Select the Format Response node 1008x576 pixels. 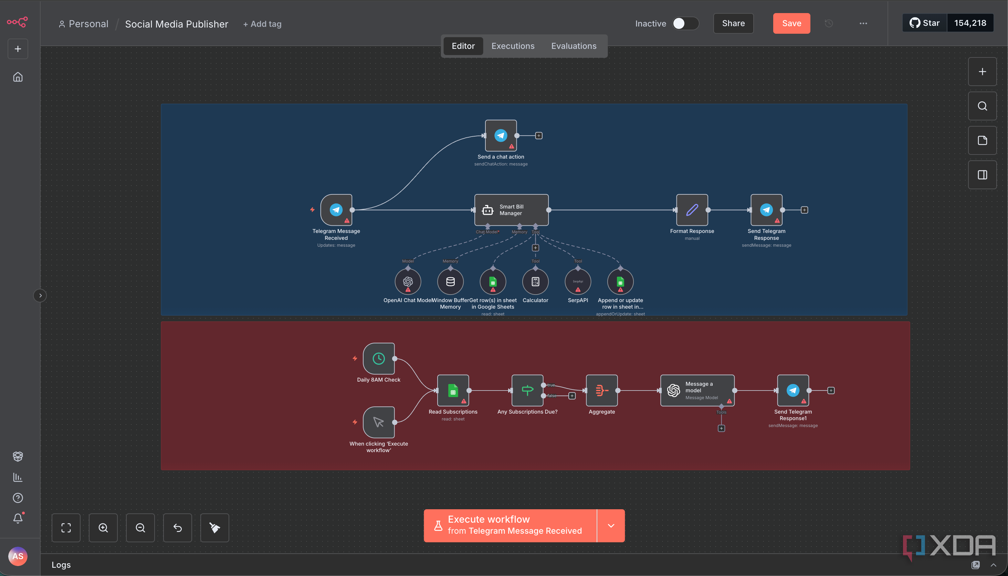tap(692, 210)
